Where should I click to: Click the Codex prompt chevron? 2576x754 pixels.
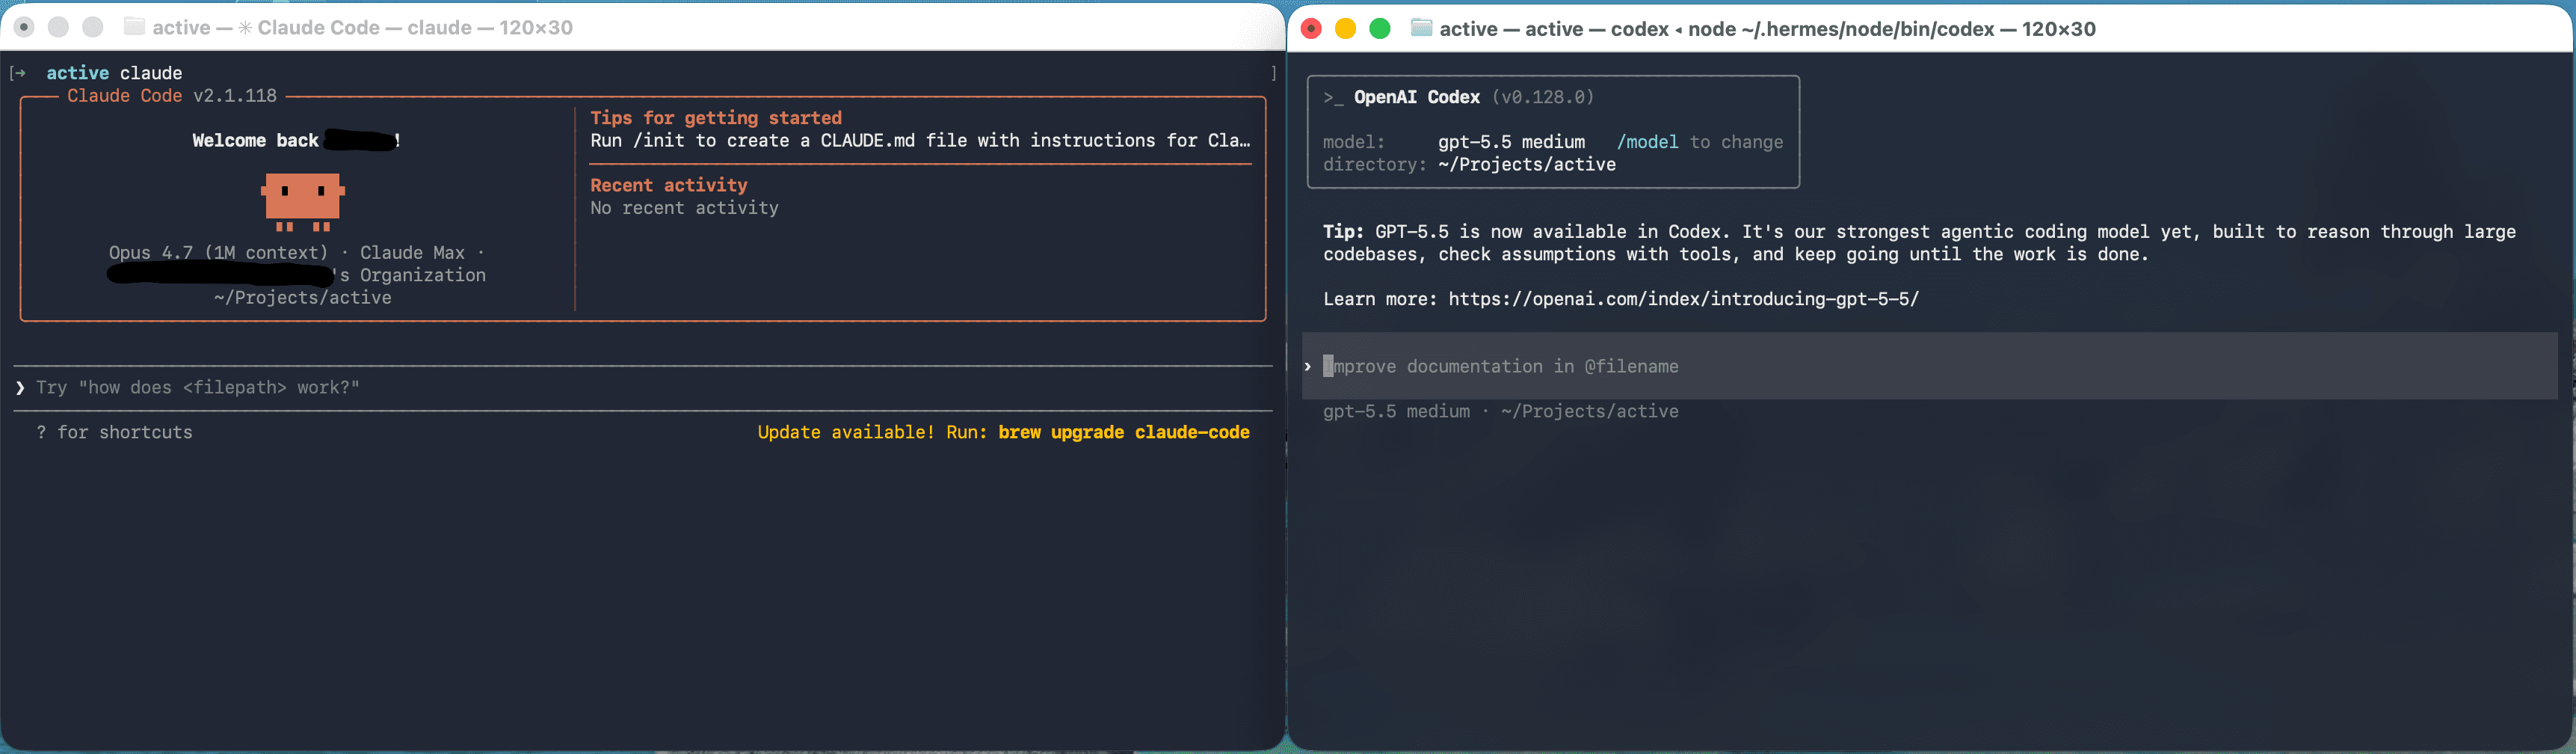[x=1308, y=366]
